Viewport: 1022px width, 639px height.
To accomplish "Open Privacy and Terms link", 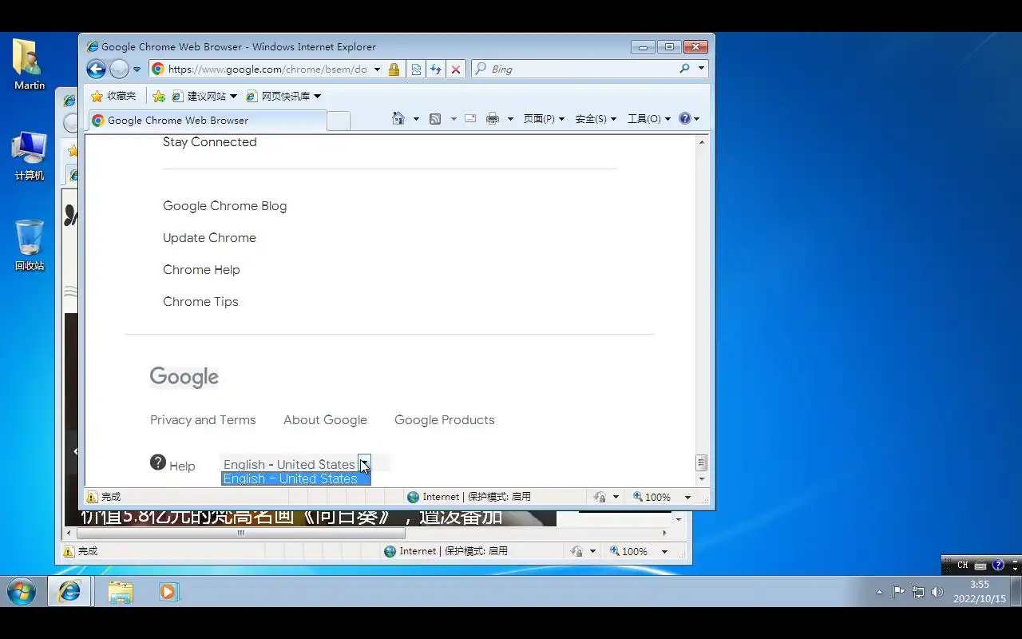I will (x=203, y=420).
